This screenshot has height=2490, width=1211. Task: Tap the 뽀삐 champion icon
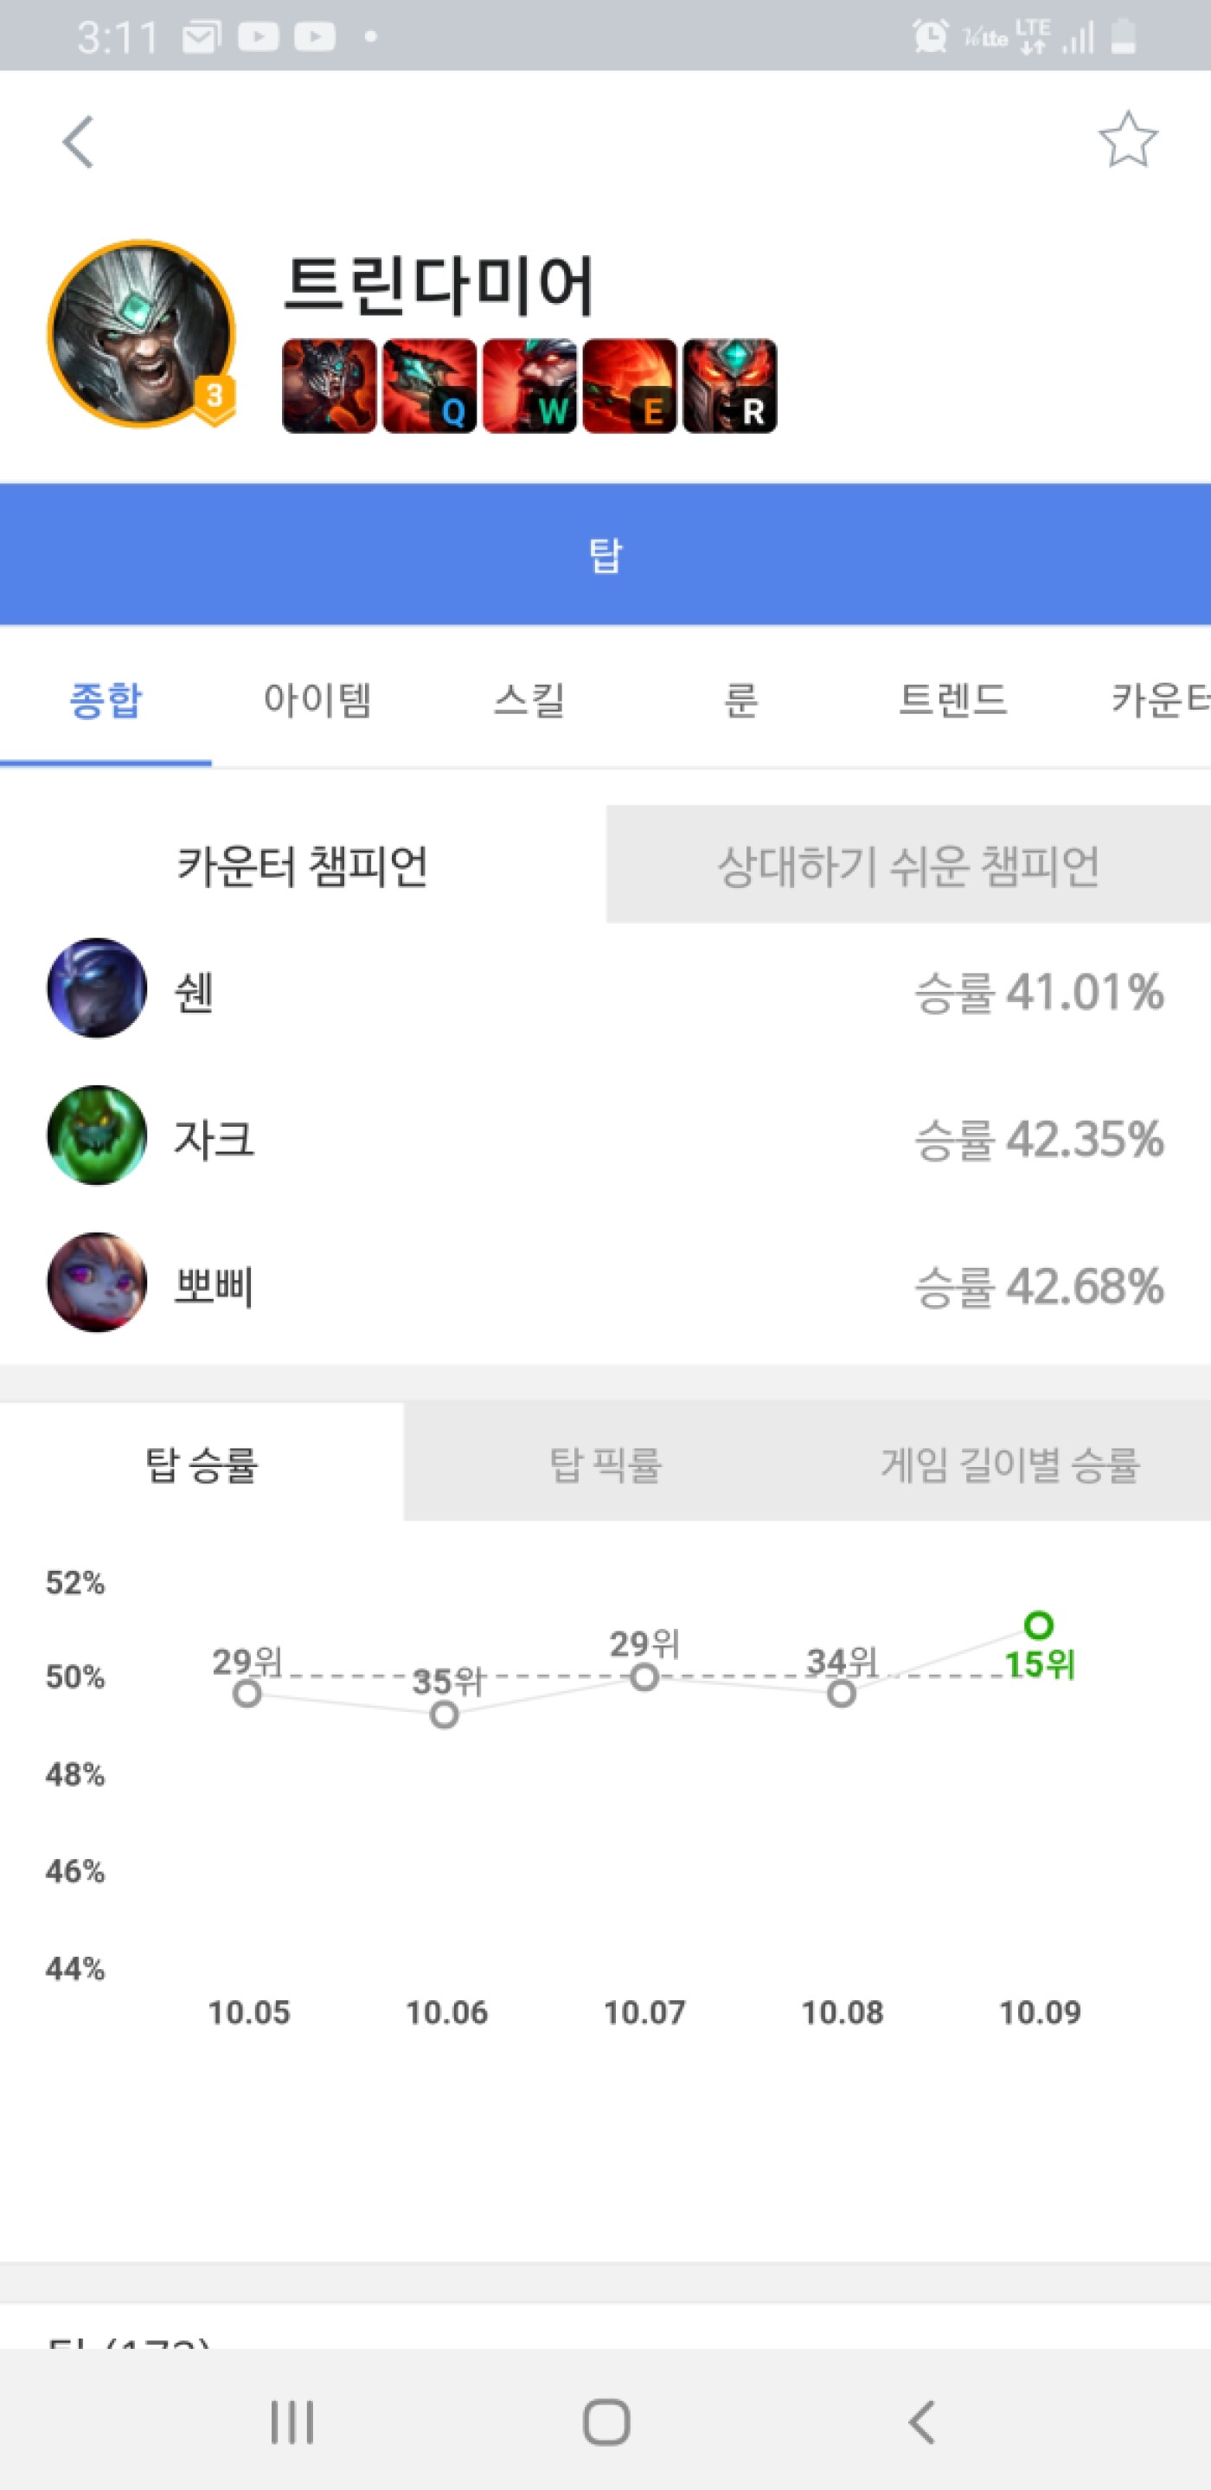tap(97, 1283)
